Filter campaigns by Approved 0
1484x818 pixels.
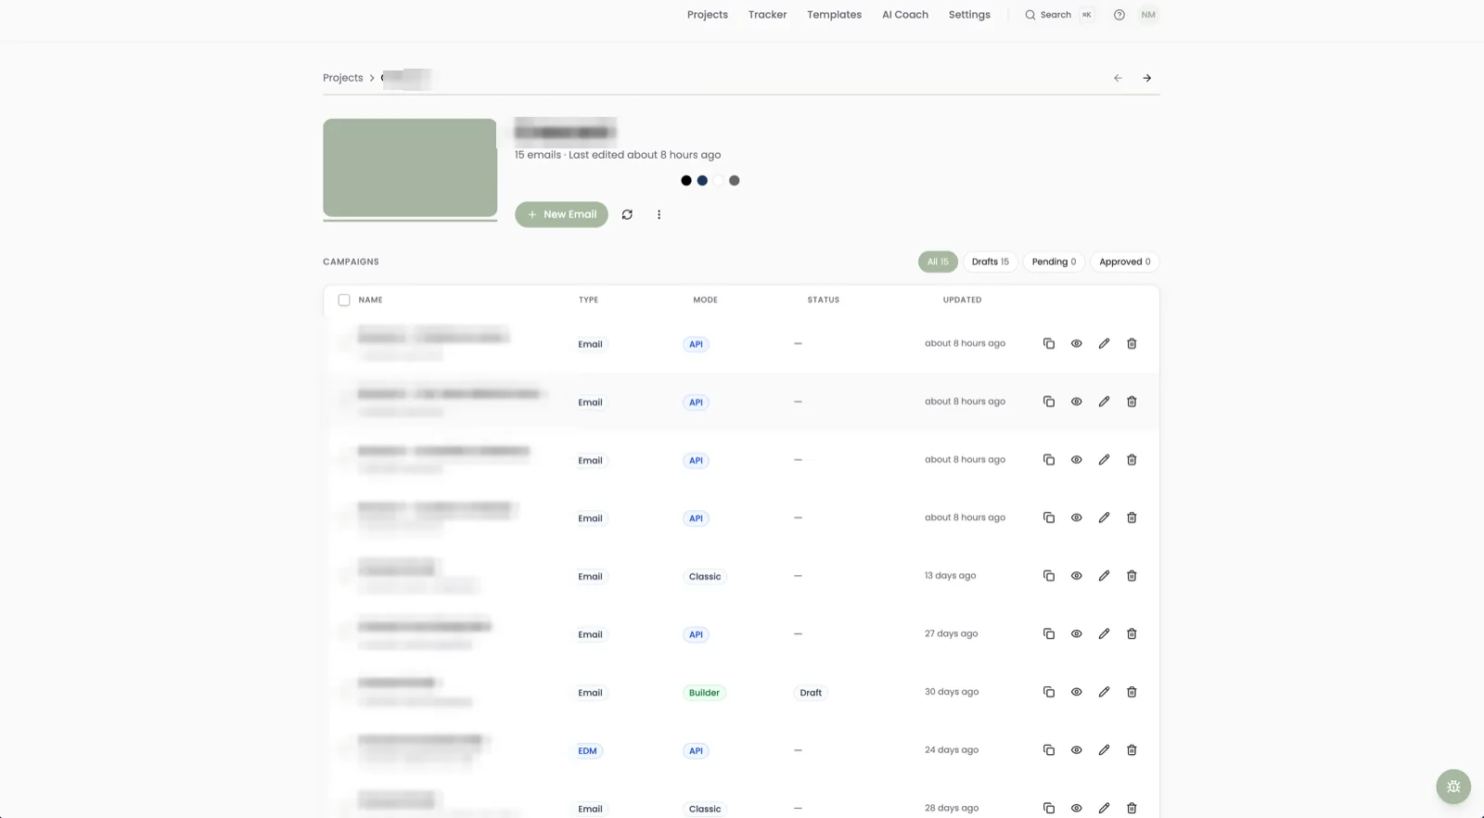coord(1125,262)
